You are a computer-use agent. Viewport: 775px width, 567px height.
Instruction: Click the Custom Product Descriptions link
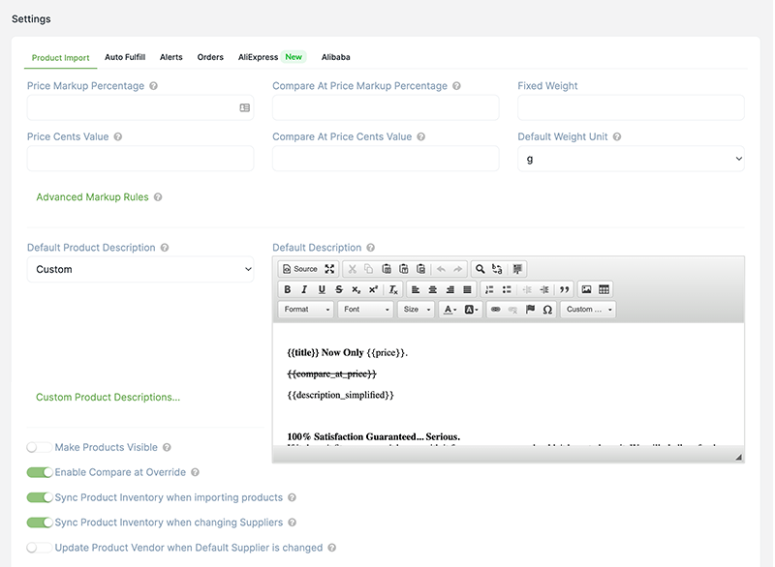pos(108,398)
